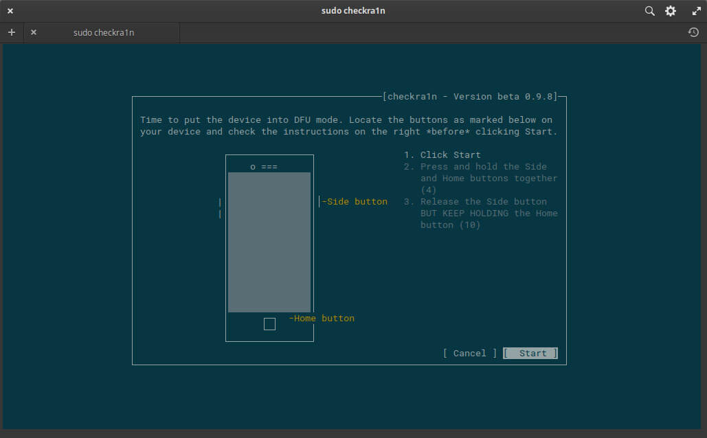Toggle fullscreen with the diagonal arrows icon
Image resolution: width=707 pixels, height=438 pixels.
pyautogui.click(x=695, y=11)
